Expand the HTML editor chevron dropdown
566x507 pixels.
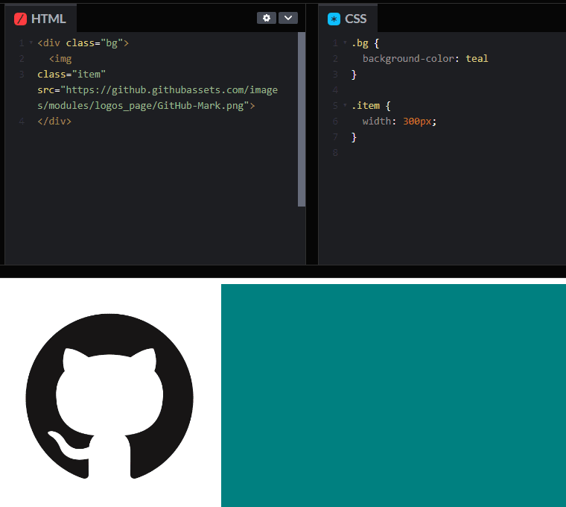288,18
